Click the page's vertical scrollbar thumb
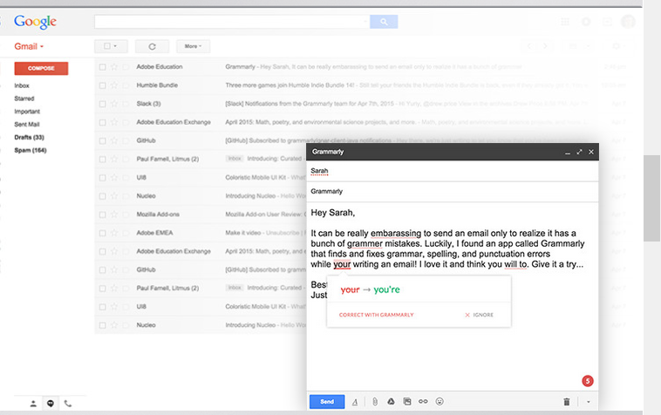Viewport: 661px width, 415px height. click(x=651, y=198)
